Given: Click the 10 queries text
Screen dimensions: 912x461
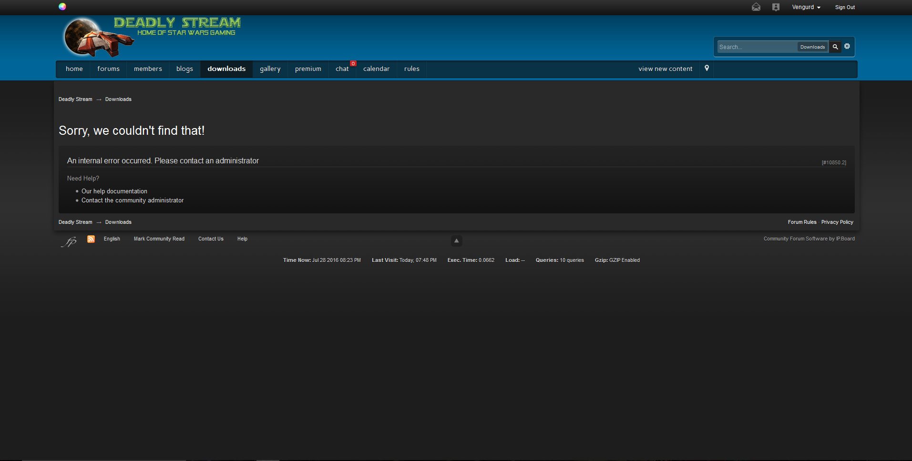Looking at the screenshot, I should (x=572, y=260).
